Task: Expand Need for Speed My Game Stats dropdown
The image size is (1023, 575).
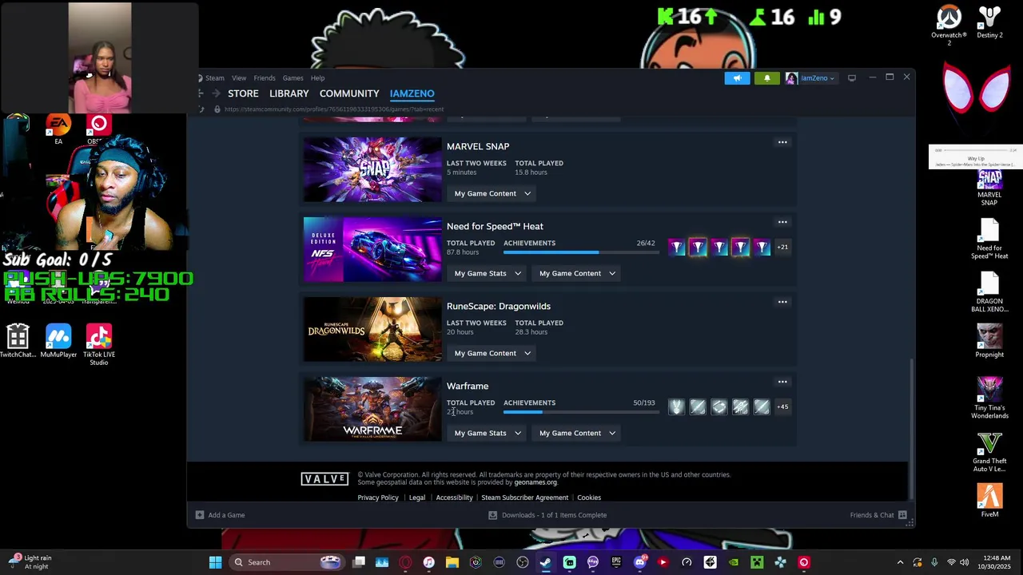Action: [488, 273]
